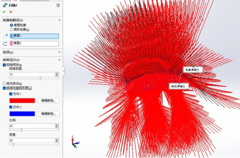
Task: Expand the 选项 section
Action: tap(60, 52)
